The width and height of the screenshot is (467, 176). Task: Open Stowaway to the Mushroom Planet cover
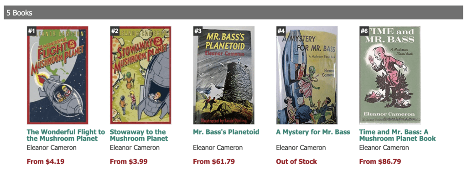140,75
